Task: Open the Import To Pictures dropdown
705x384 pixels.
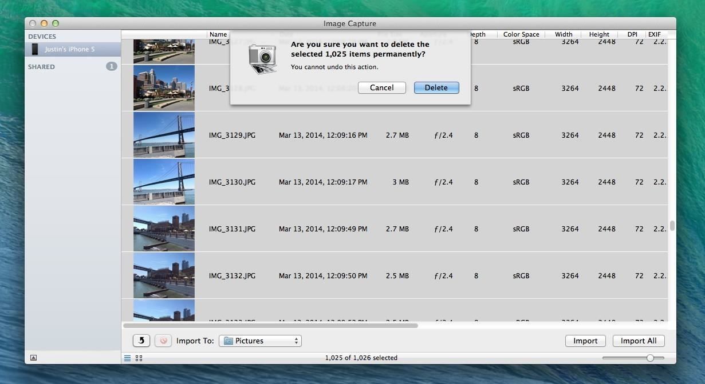Action: tap(260, 341)
